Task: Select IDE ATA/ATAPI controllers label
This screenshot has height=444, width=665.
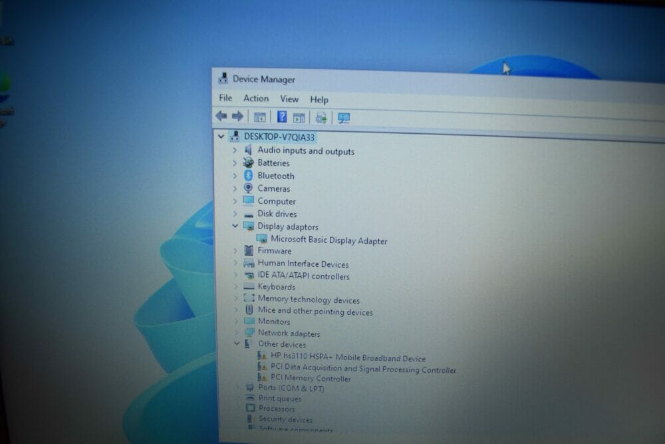Action: 303,276
